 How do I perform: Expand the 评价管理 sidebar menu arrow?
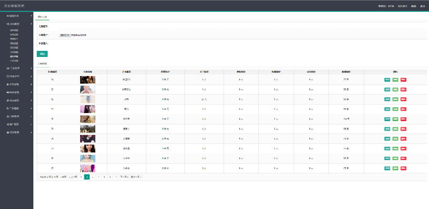pos(31,133)
